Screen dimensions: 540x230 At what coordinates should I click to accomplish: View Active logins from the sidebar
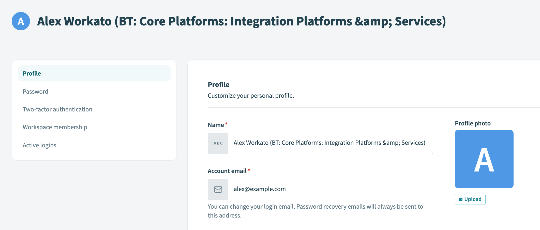[x=39, y=145]
